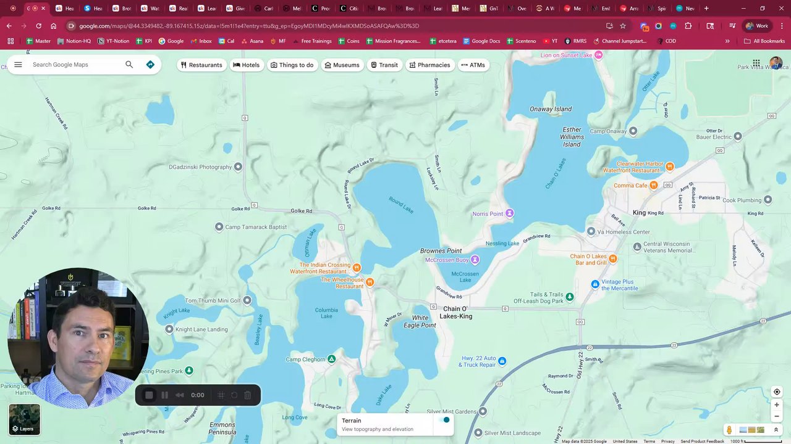Pick up the Street View pegman
The image size is (791, 444).
pyautogui.click(x=730, y=430)
